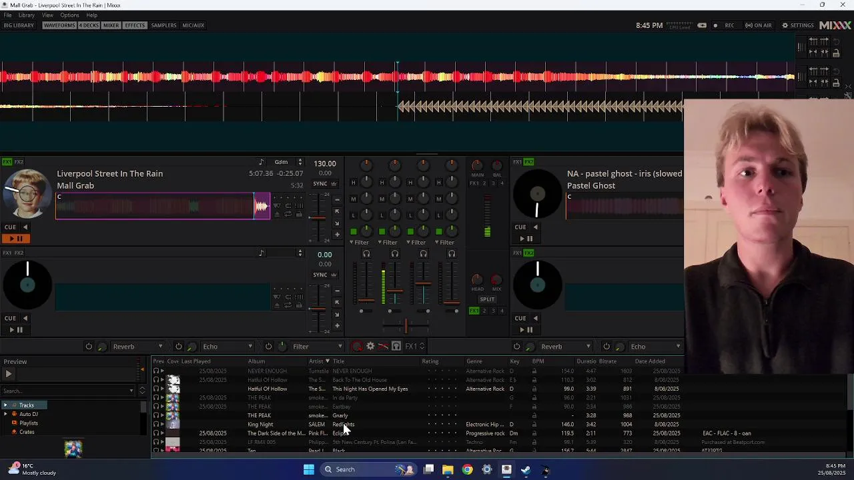Open the left Filter effect dropdown
Screen dimensions: 854x480
pyautogui.click(x=318, y=347)
